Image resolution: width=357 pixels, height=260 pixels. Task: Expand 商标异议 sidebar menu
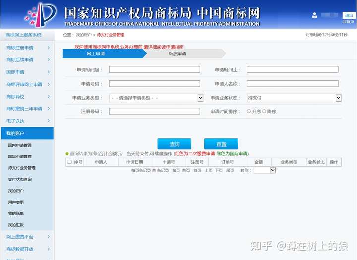click(x=27, y=97)
